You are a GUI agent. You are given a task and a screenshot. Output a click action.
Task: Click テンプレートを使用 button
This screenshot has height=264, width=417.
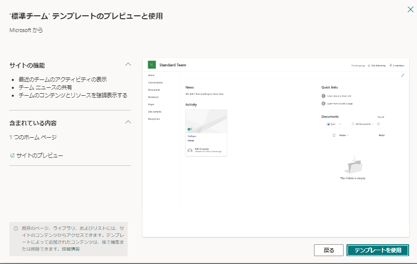click(x=378, y=250)
